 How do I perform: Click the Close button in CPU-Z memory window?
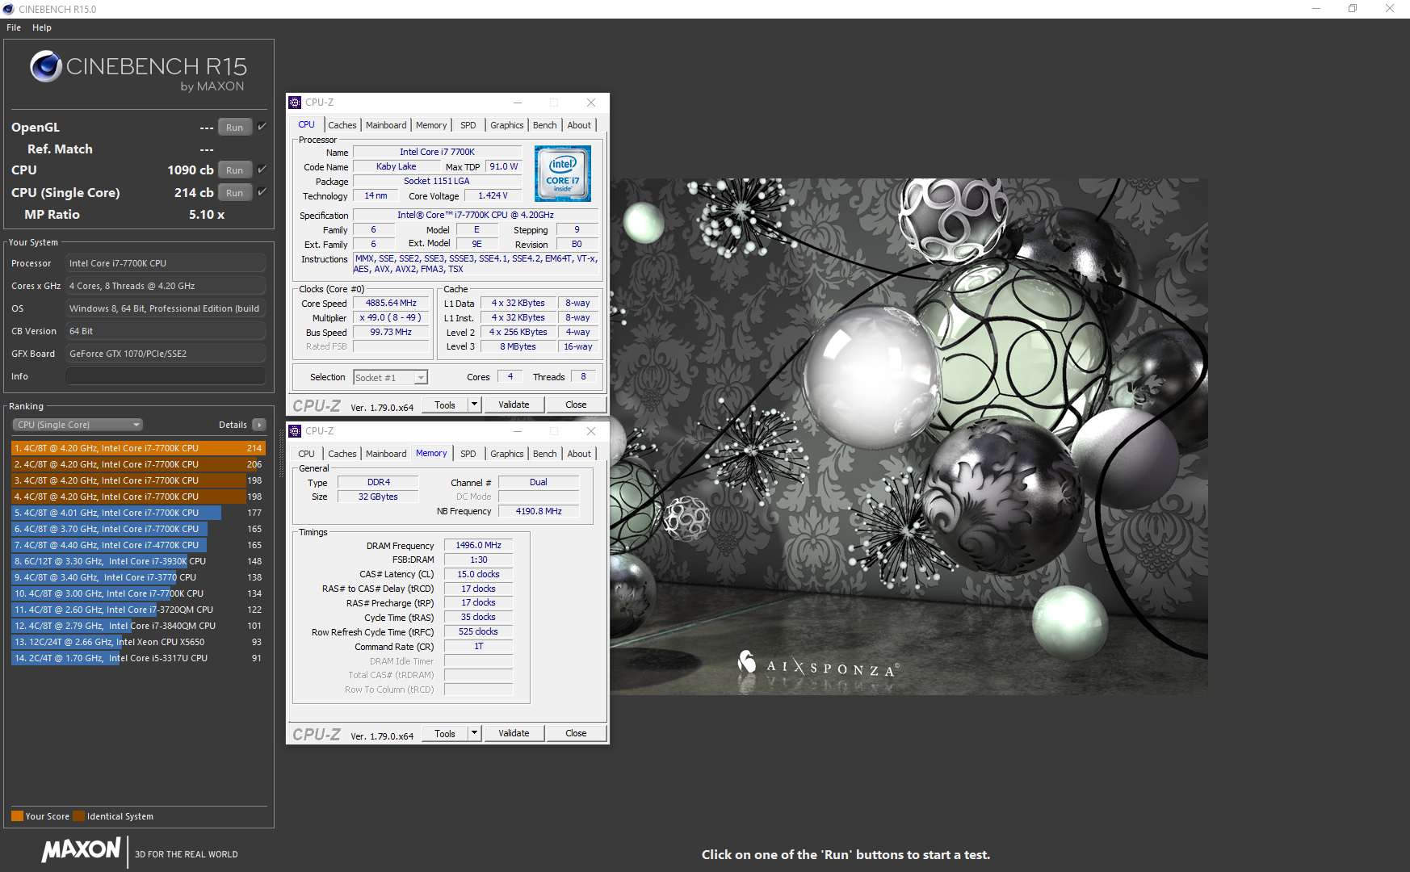pos(577,734)
